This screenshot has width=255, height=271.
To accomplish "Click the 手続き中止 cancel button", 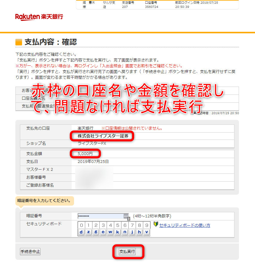I will [x=30, y=252].
